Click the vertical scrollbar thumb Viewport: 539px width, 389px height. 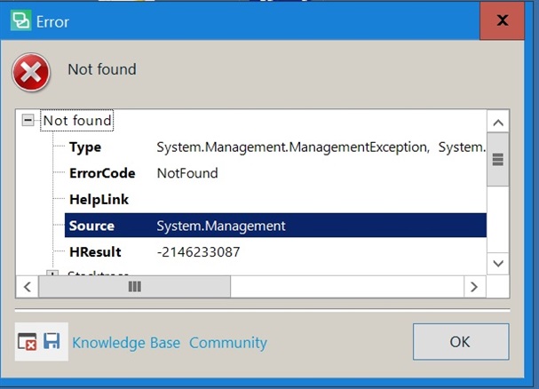[498, 159]
